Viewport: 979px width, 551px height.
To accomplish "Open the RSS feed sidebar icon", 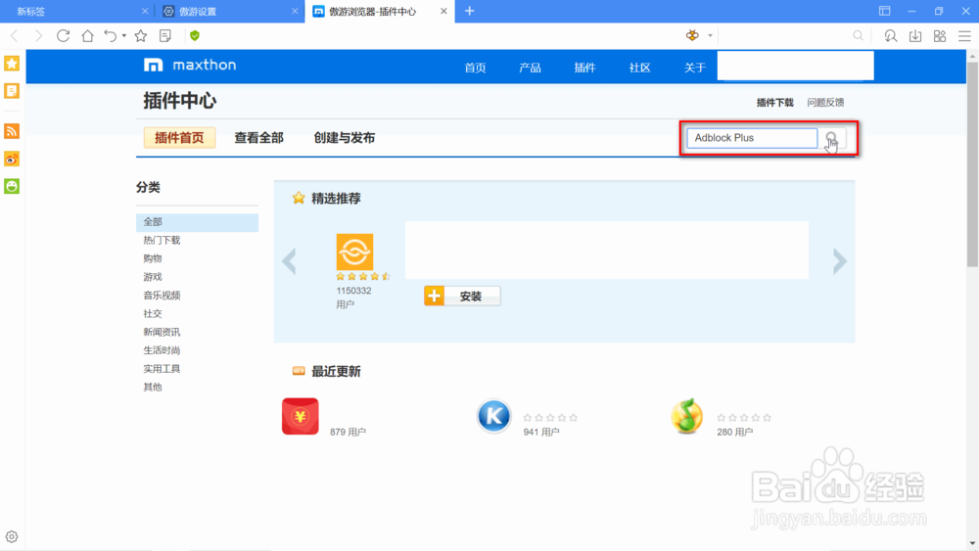I will 11,131.
